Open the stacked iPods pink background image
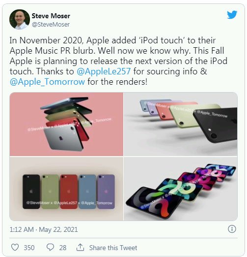The image size is (247, 257). pyautogui.click(x=66, y=124)
